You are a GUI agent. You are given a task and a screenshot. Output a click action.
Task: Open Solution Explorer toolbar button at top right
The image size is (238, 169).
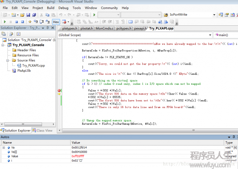[x=221, y=15]
